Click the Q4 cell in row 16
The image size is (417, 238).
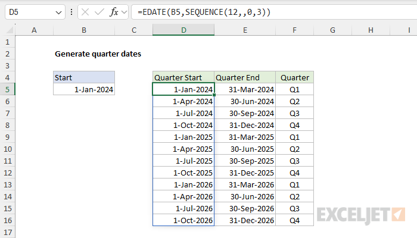[x=295, y=221]
